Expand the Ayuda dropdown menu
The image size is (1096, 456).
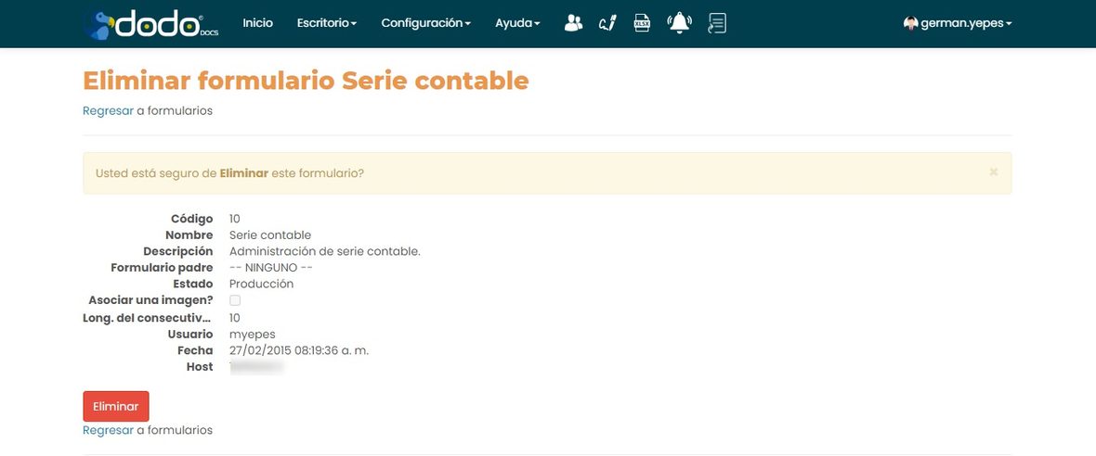click(x=517, y=23)
